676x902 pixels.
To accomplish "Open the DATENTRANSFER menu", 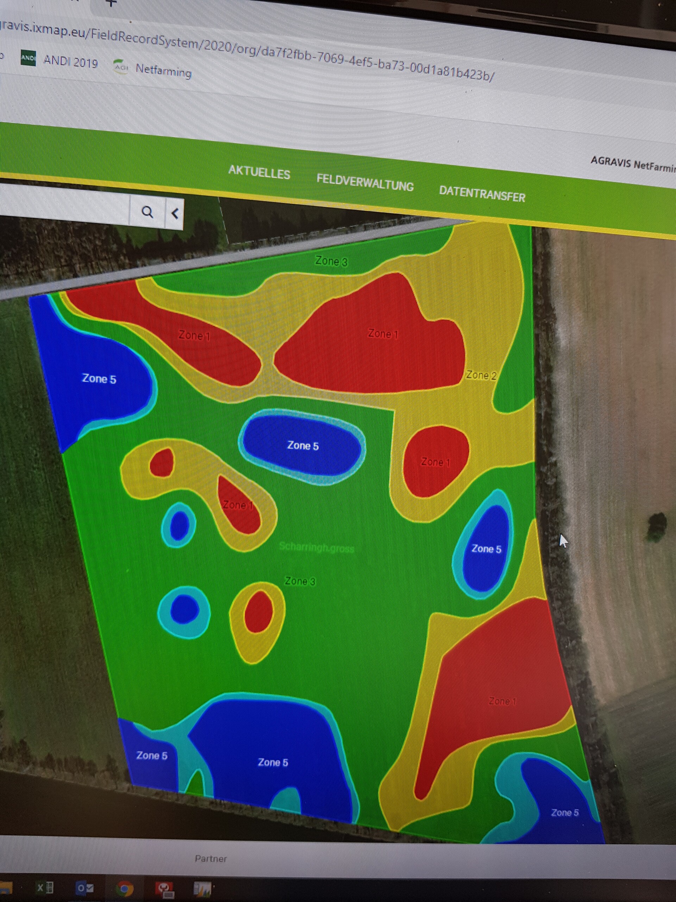I will [x=482, y=194].
